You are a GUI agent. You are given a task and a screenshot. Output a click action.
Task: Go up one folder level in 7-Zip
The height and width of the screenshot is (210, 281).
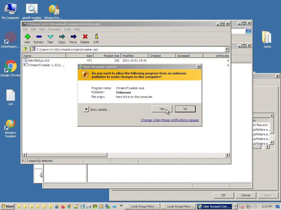(25, 49)
